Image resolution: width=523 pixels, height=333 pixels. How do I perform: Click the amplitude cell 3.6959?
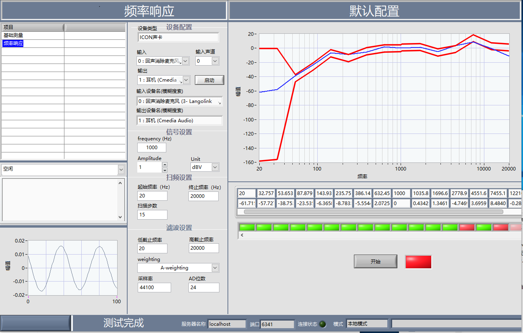click(x=478, y=203)
